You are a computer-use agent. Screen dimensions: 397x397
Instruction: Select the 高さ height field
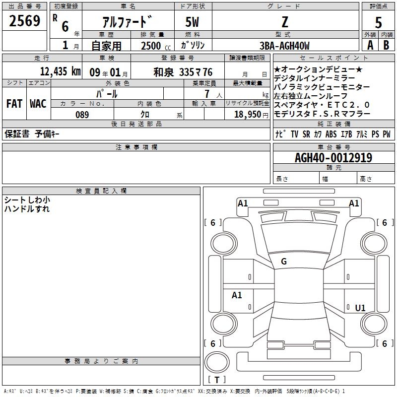tap(376, 178)
